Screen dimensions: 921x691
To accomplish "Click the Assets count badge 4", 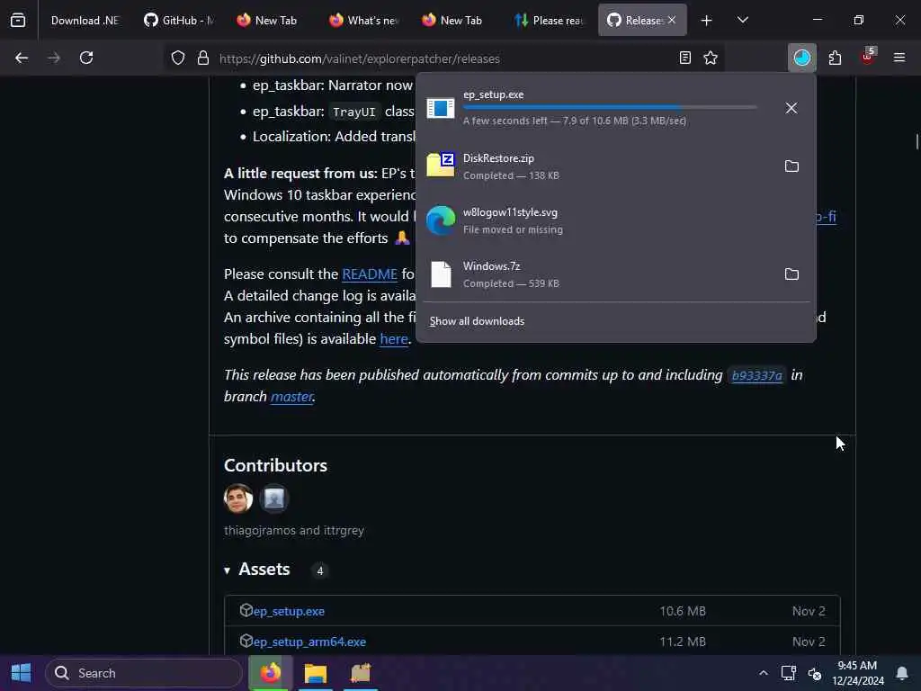I will (319, 570).
